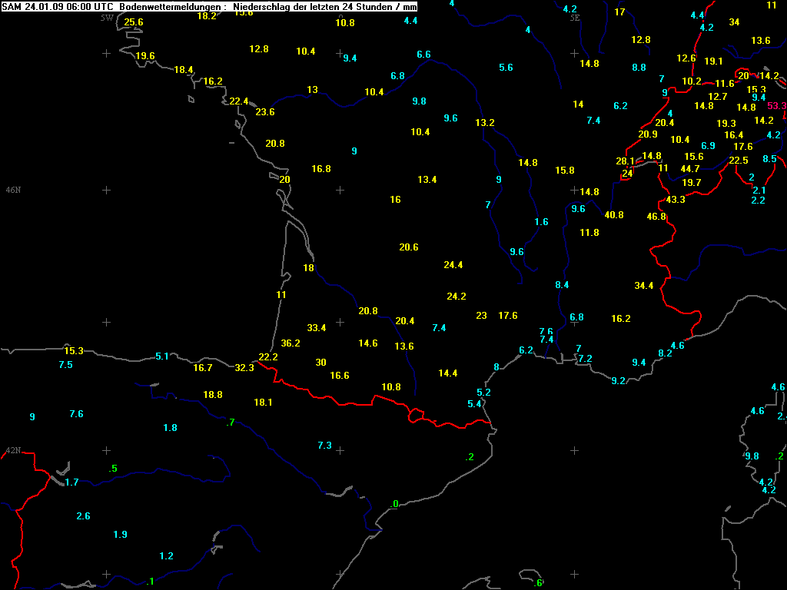Screen dimensions: 787x590
Task: Click the 46.8 precipitation value
Action: tap(656, 217)
